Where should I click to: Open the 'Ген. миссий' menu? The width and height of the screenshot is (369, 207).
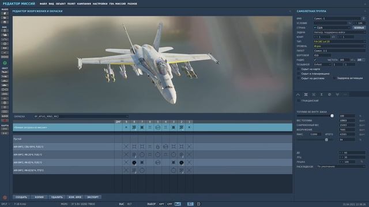(118, 4)
